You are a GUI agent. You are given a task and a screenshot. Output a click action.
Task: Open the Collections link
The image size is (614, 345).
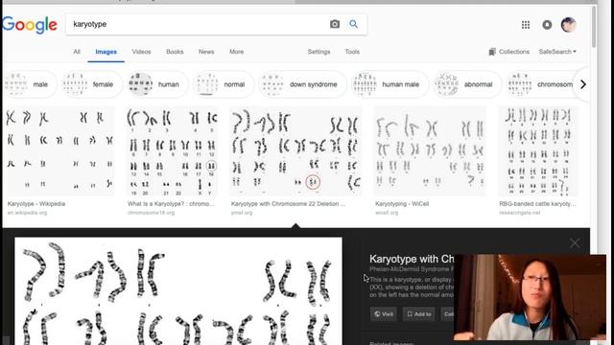(x=514, y=52)
